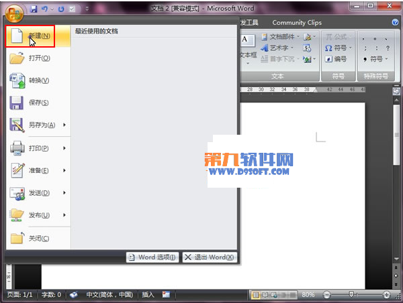This screenshot has height=303, width=403.
Task: Switch to web layout view
Action: [x=274, y=295]
